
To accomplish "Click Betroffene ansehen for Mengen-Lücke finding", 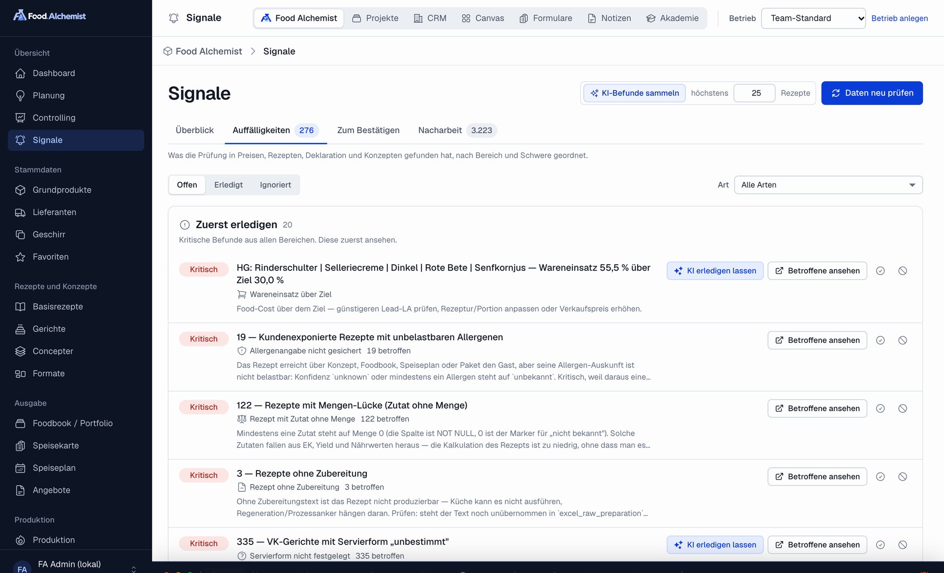I will (x=817, y=408).
